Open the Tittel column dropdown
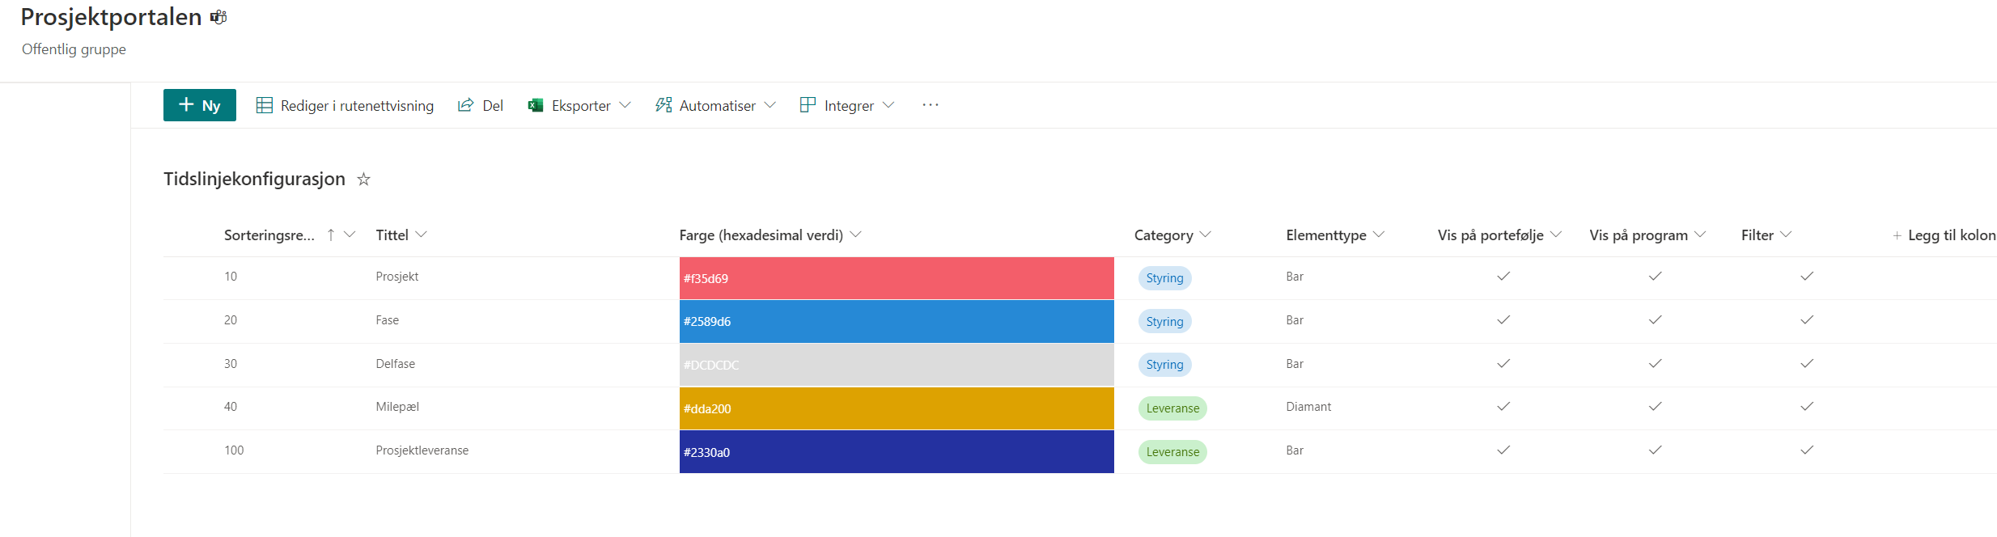Screen dimensions: 1997x537 (421, 235)
